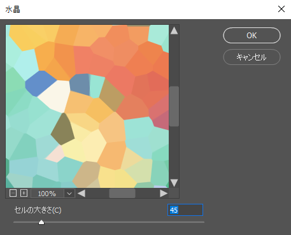Click the blue crystal cell in preview
Image resolution: width=291 pixels, height=235 pixels.
[40, 83]
